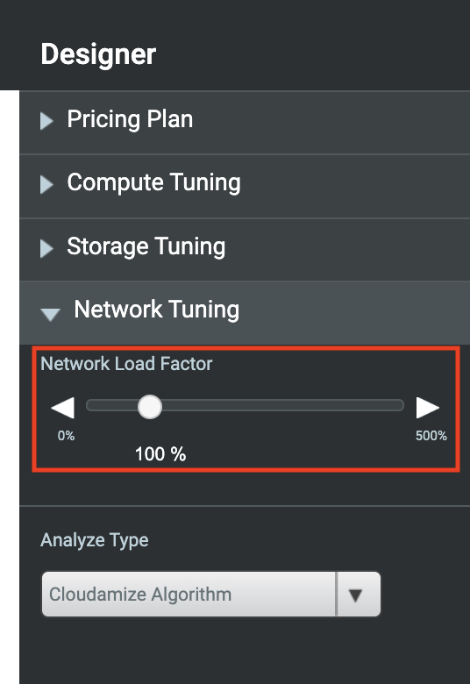
Task: Click the Analyze Type label
Action: tap(95, 540)
